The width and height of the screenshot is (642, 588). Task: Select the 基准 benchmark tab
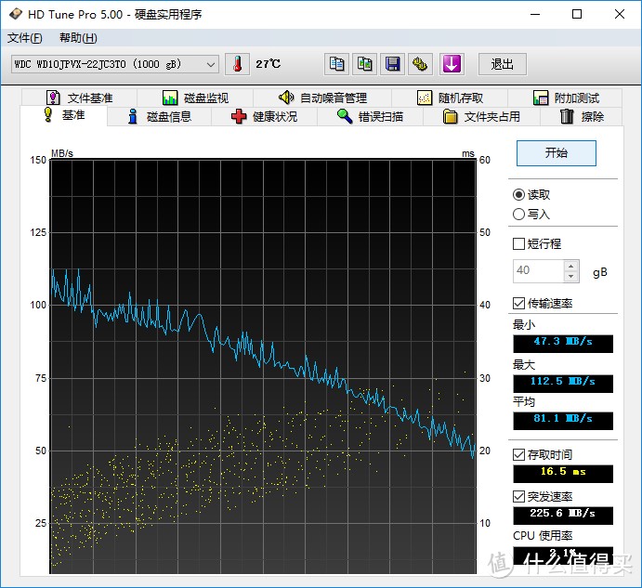click(64, 115)
